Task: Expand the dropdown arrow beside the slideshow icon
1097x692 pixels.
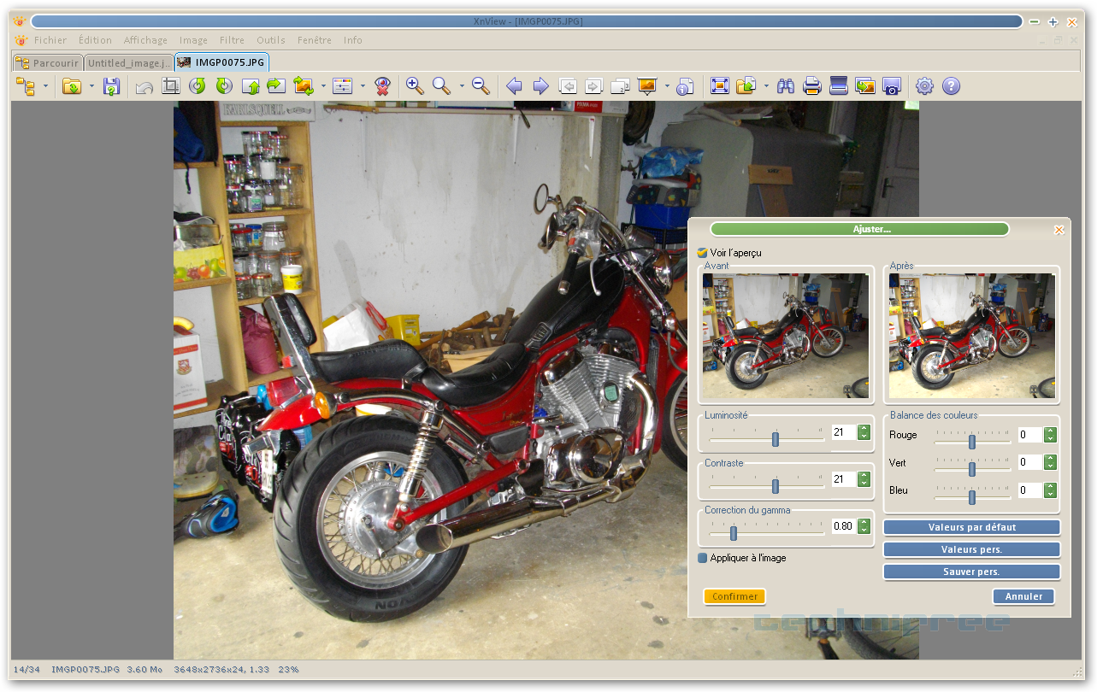Action: coord(666,86)
